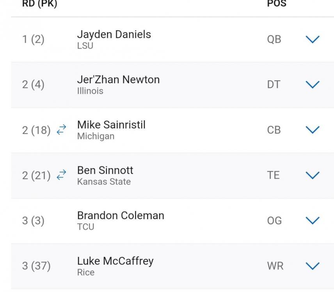Click Kansas State college label

click(104, 181)
